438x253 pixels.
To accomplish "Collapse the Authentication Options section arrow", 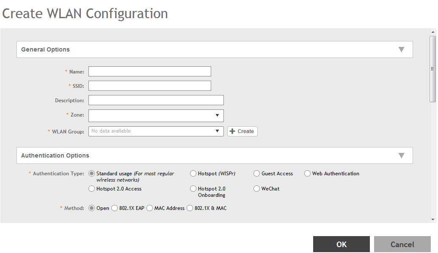I will coord(401,155).
